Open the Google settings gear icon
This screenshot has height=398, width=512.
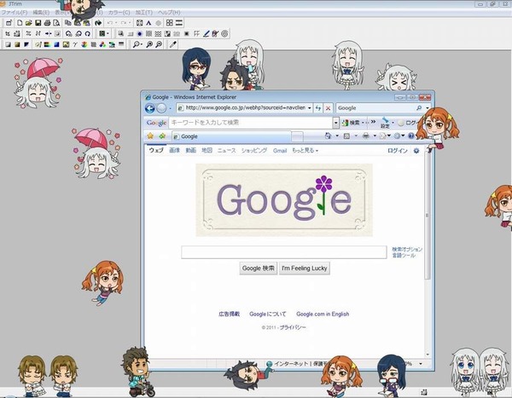[416, 151]
